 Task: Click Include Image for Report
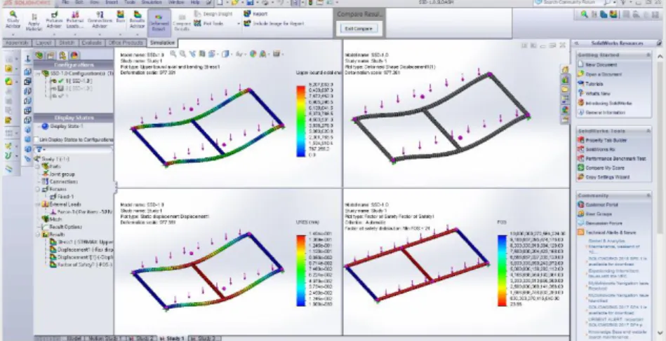[274, 24]
